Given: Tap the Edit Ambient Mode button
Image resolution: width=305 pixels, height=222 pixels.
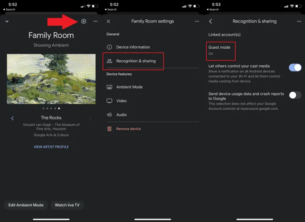Looking at the screenshot, I should (26, 205).
